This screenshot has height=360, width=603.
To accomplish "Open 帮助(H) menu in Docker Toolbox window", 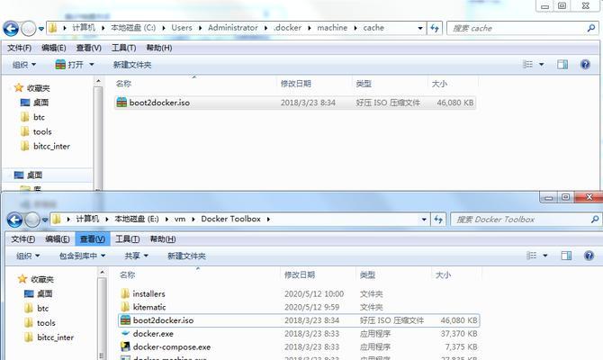I will tap(163, 238).
